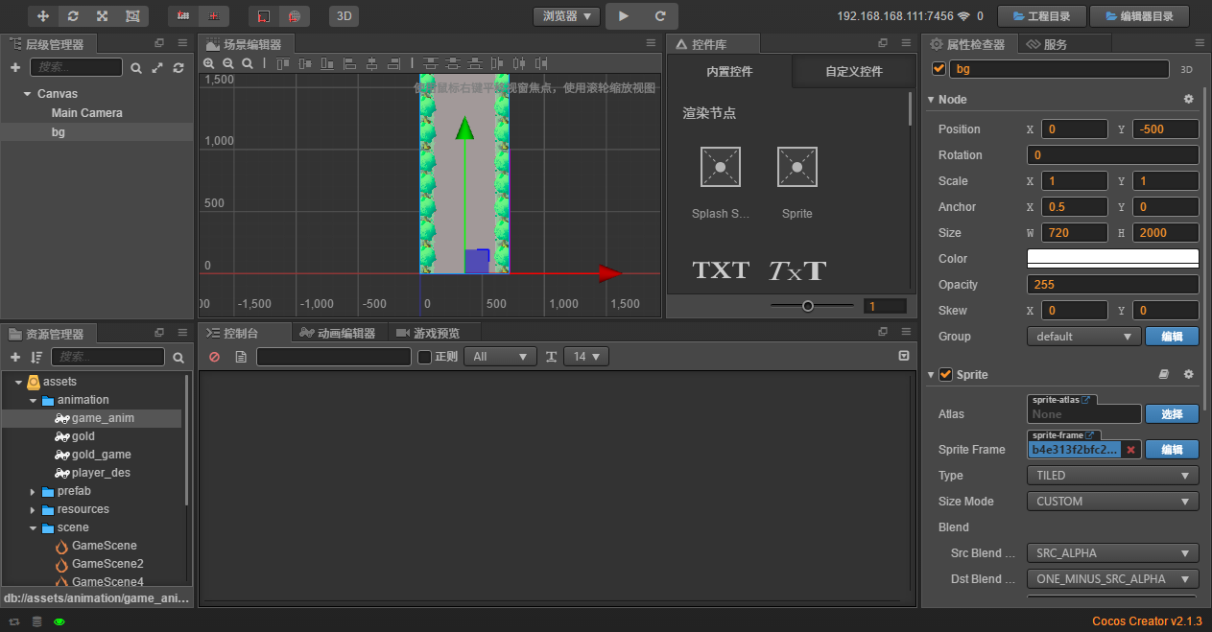Expand all nodes in hierarchy panel
Image resolution: width=1212 pixels, height=632 pixels.
157,68
